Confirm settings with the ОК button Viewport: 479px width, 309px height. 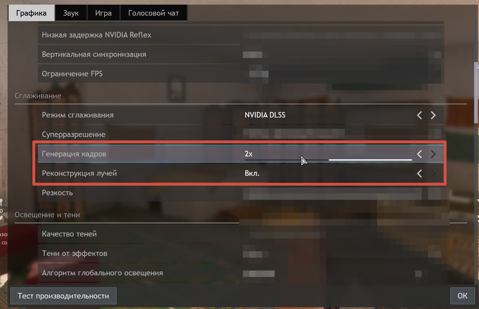(462, 296)
